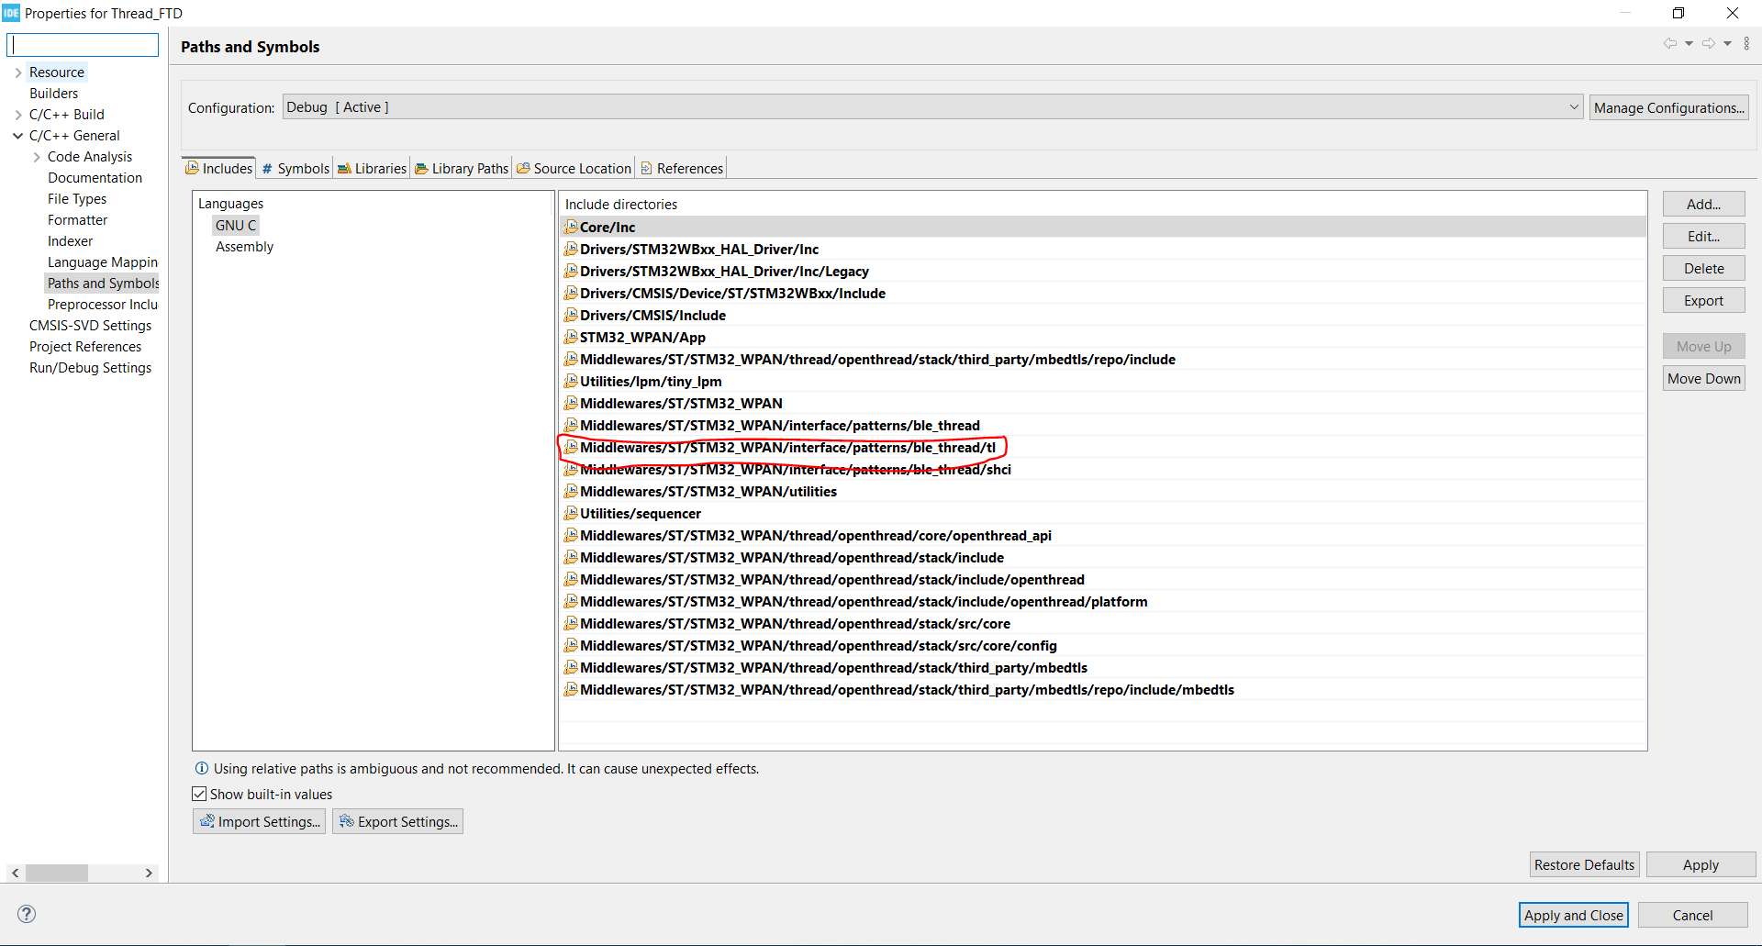This screenshot has width=1762, height=946.
Task: Collapse the C/C++ General tree node
Action: pyautogui.click(x=18, y=136)
